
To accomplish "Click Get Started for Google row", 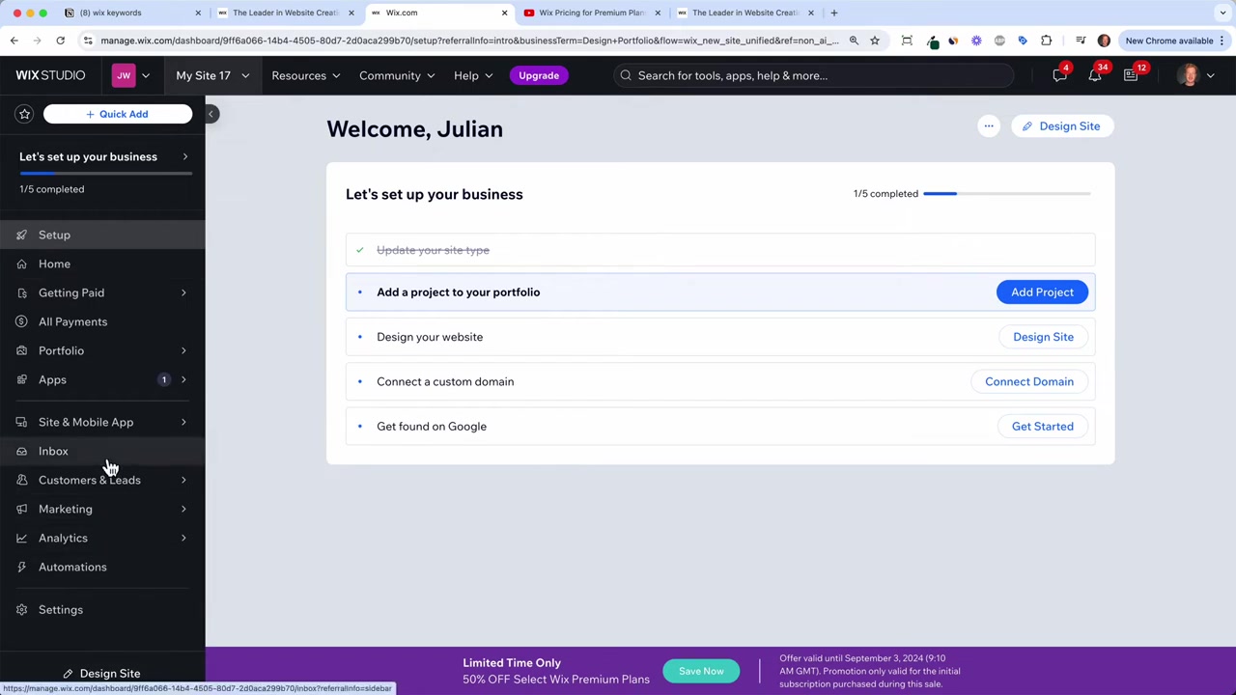I will click(1042, 426).
